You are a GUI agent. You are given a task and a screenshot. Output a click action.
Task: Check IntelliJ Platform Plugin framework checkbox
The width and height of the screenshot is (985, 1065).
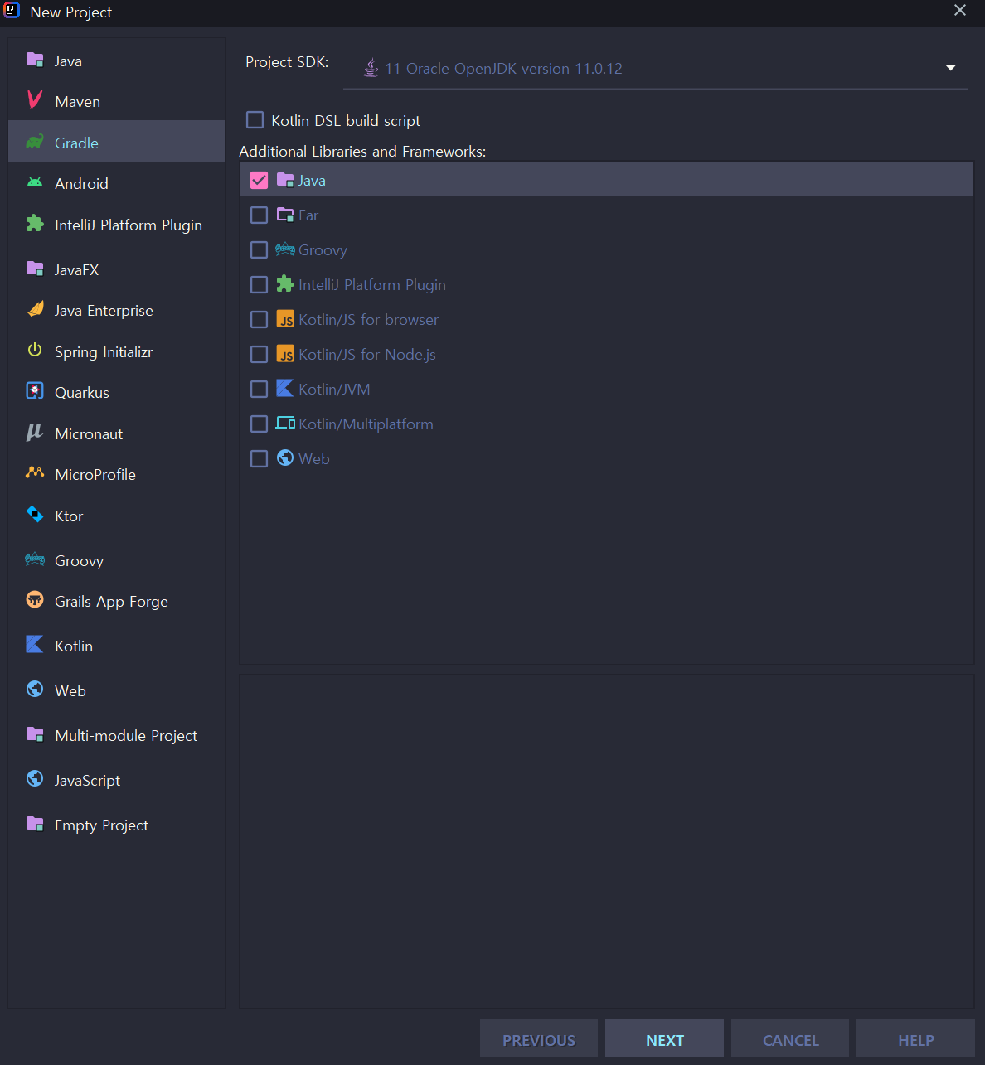coord(259,284)
